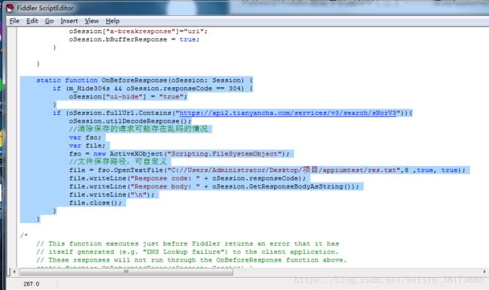Click the Fiddler ScriptEditor app icon
The width and height of the screenshot is (489, 290).
click(10, 8)
